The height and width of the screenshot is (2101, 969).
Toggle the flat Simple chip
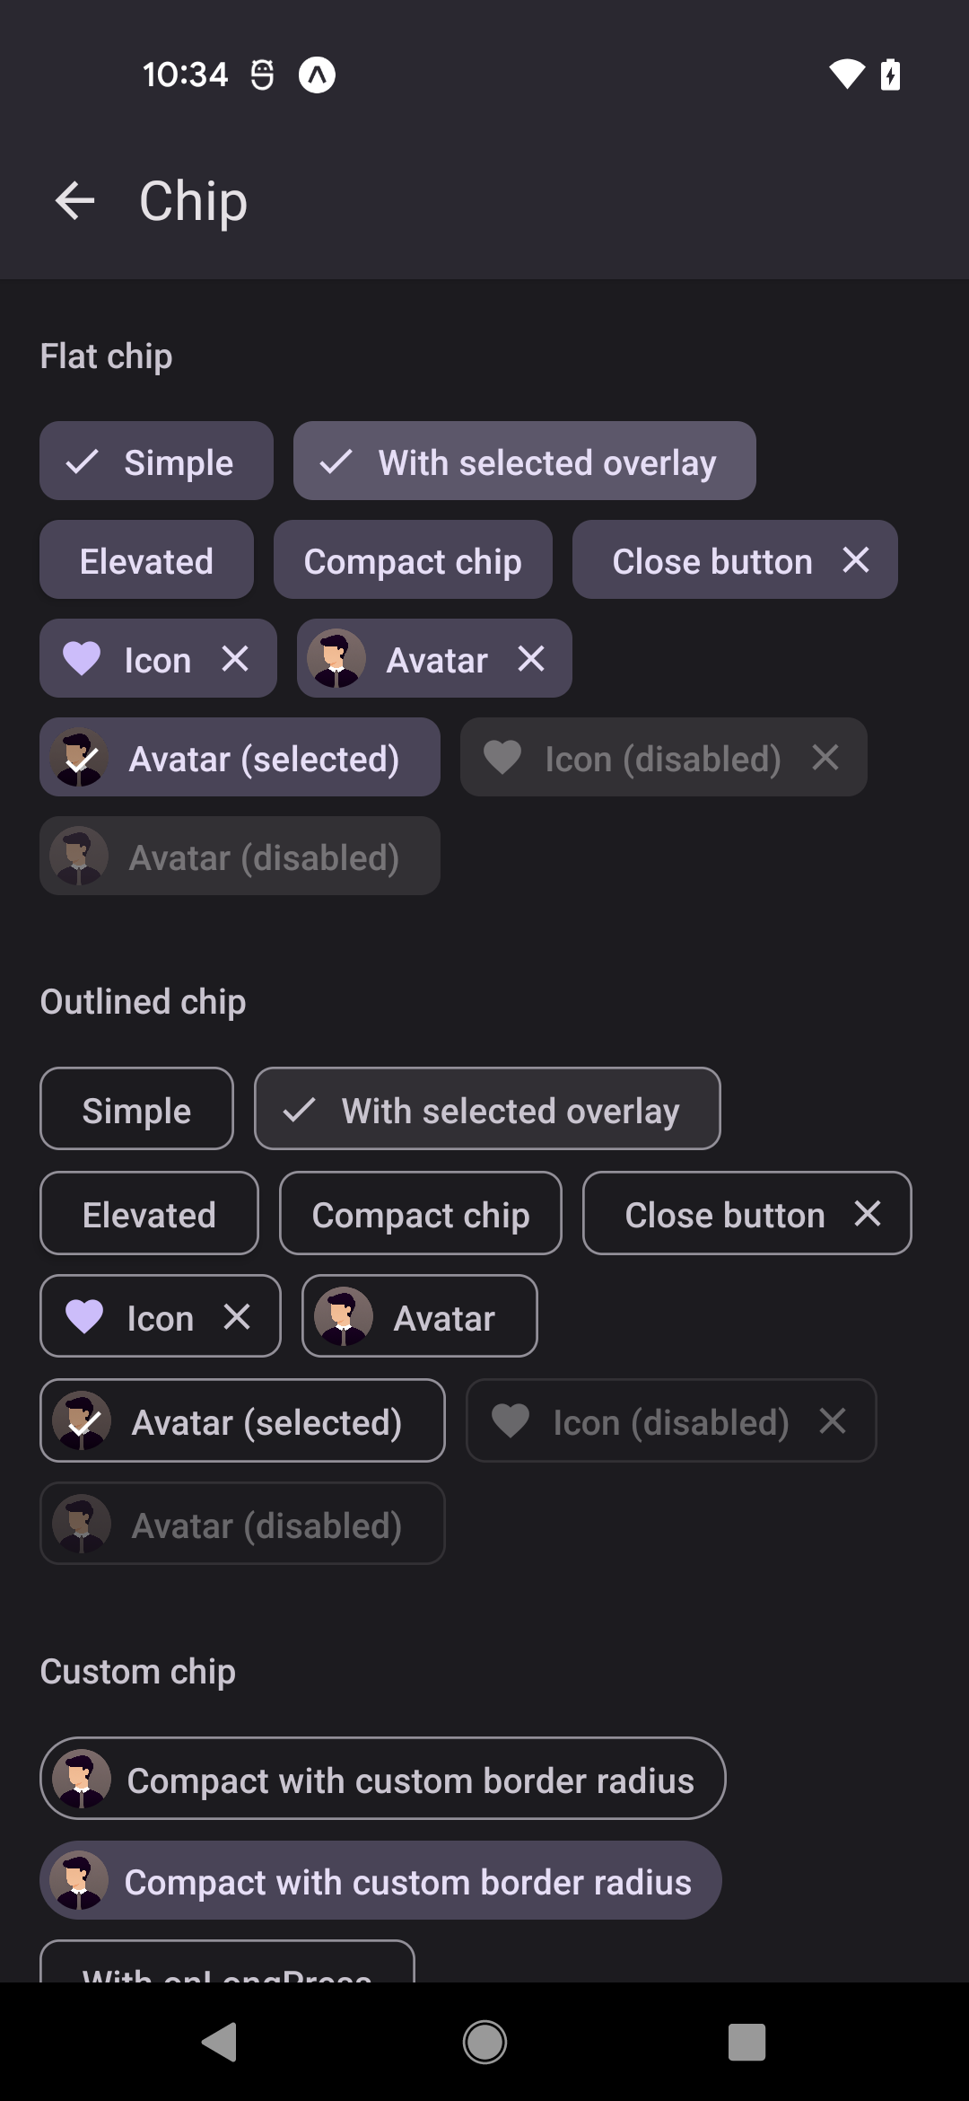[156, 462]
